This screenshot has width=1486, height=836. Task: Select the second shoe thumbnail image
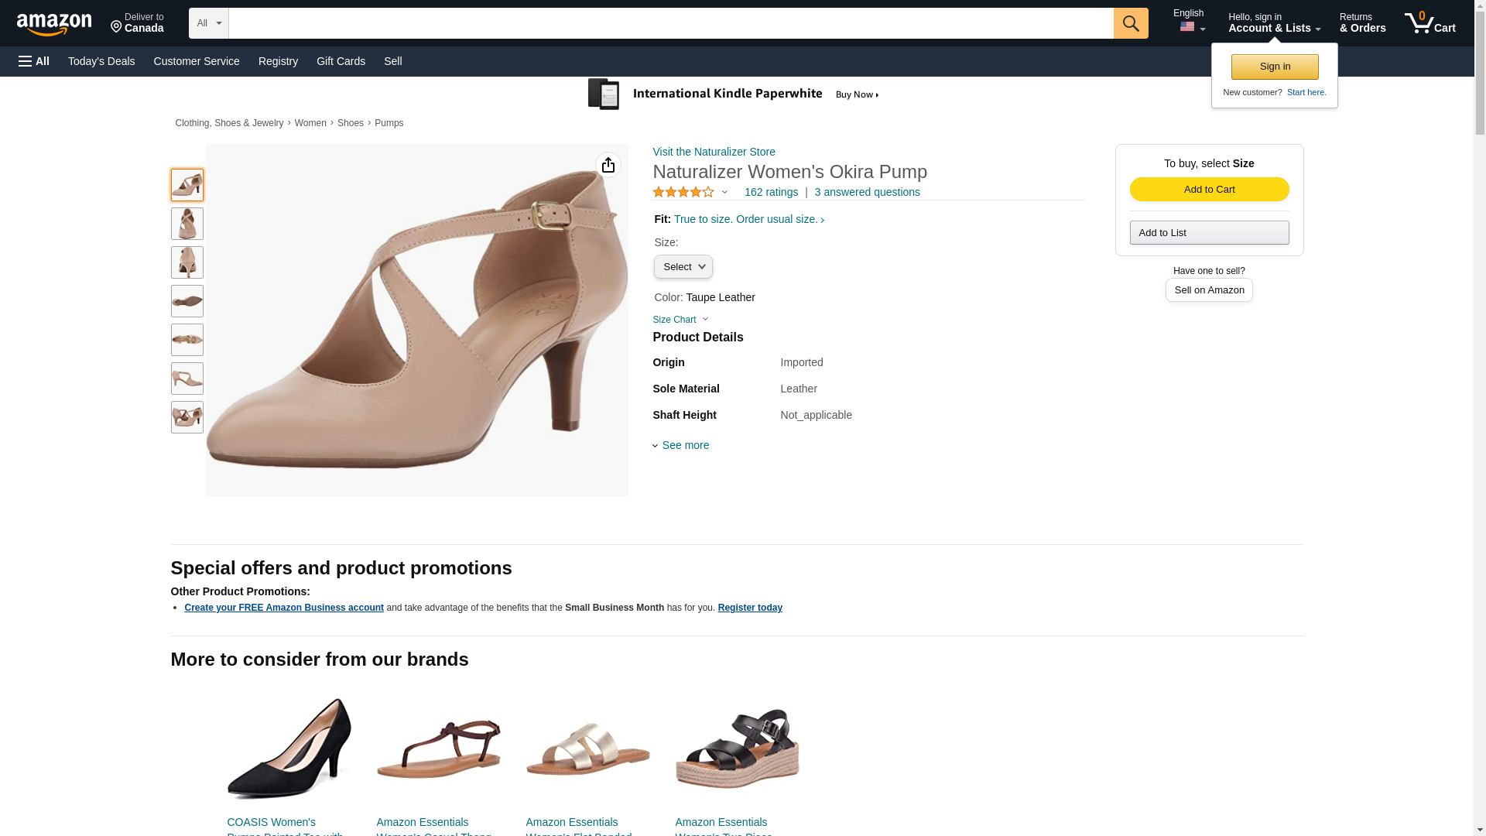pos(187,224)
